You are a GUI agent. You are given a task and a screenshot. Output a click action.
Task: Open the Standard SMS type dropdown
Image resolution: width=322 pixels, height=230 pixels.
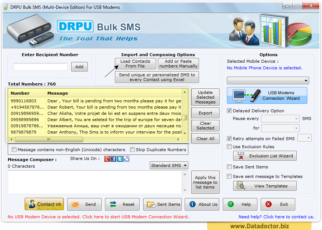tap(169, 165)
